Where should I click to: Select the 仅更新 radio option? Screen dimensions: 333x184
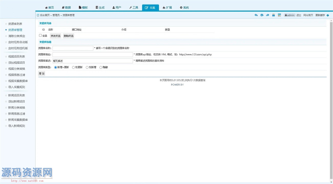[x=74, y=67]
